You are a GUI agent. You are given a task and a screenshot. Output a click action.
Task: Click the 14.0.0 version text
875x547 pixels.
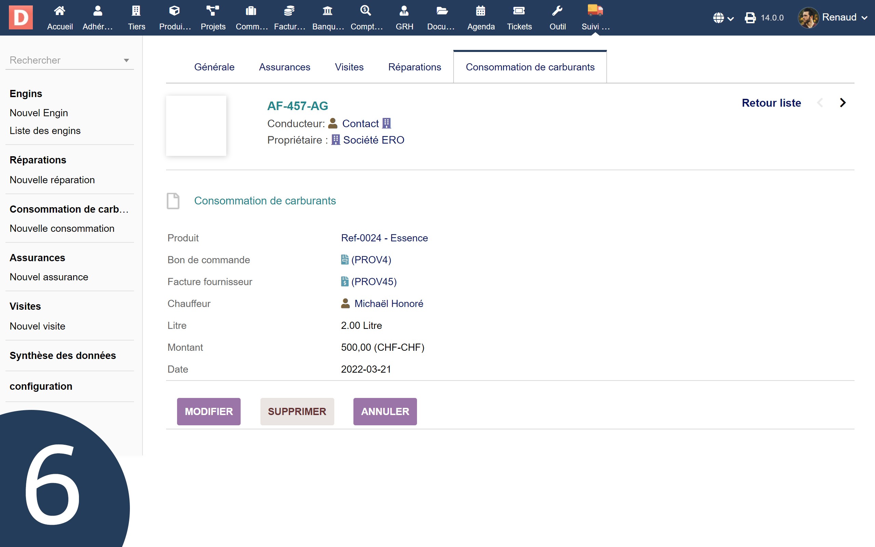click(772, 18)
